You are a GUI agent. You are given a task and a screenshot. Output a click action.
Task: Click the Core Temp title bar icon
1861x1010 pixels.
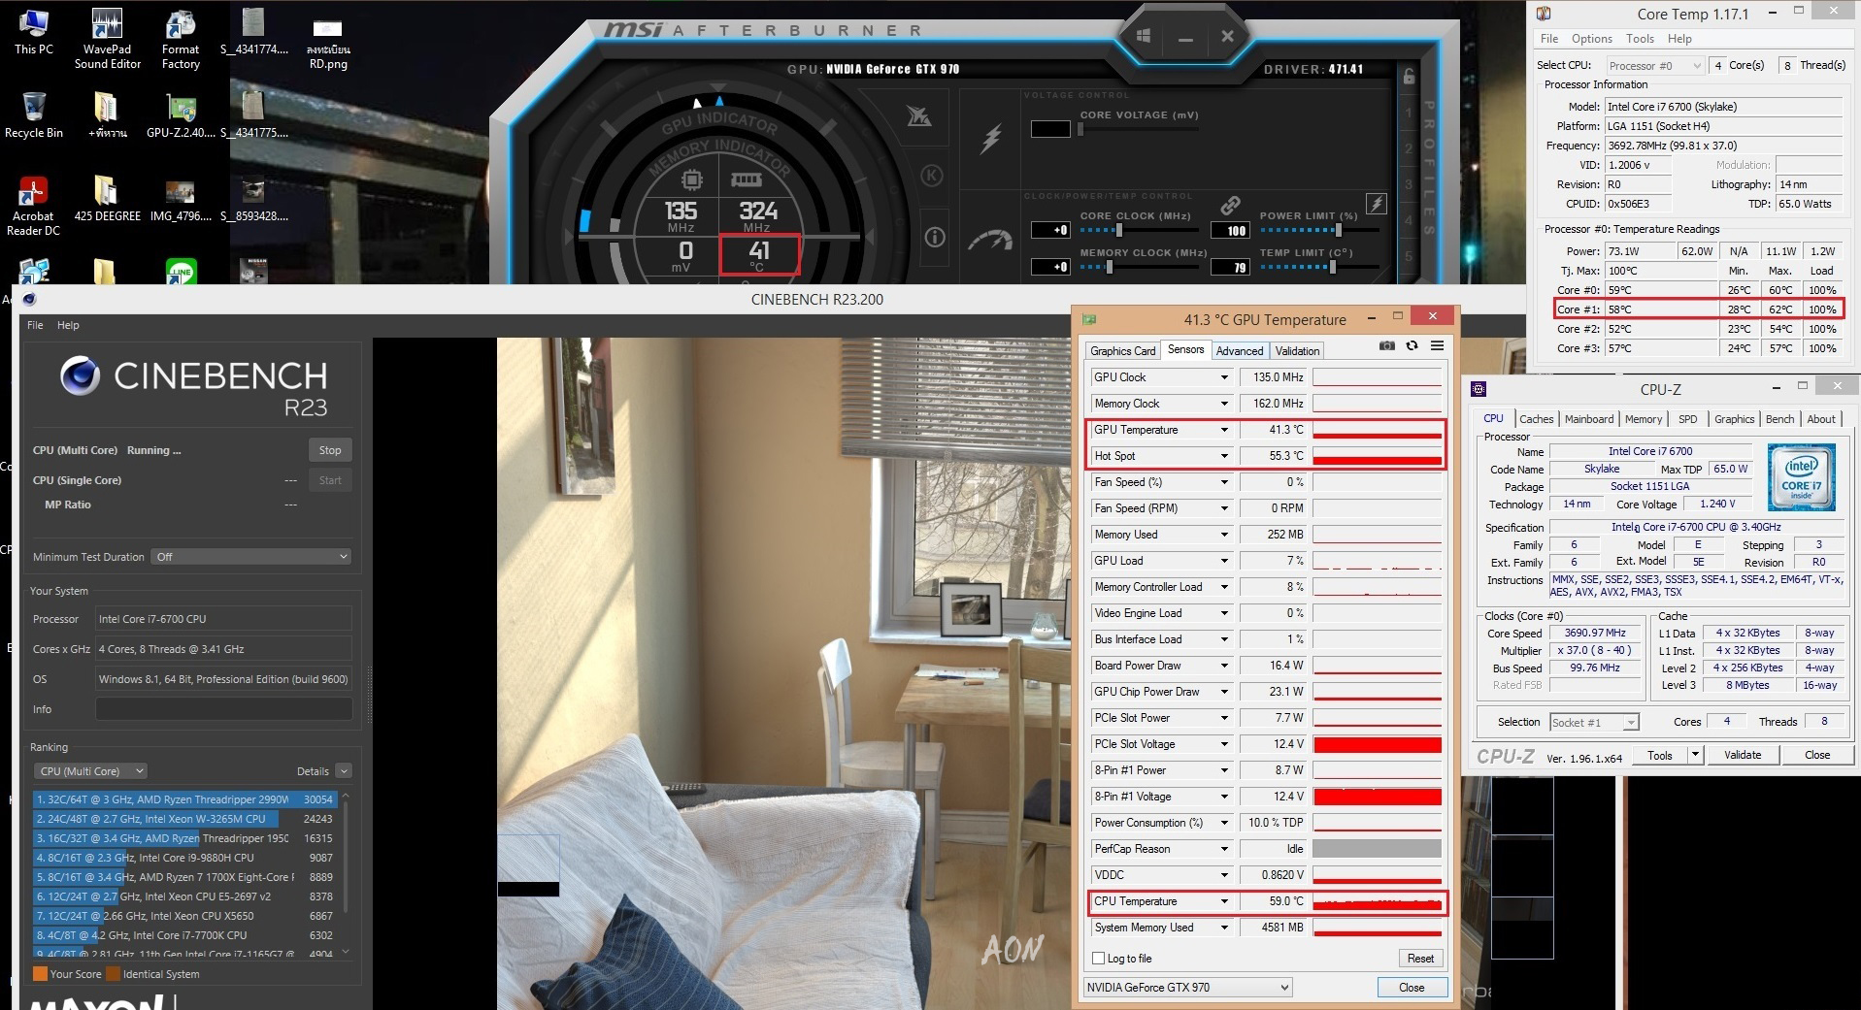(1544, 14)
